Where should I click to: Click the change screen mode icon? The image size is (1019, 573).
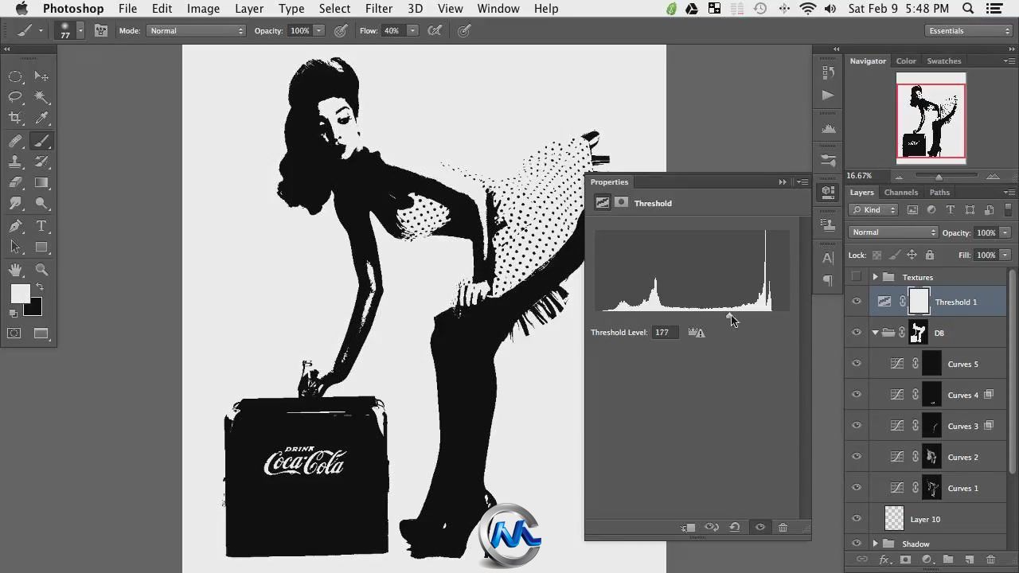tap(41, 333)
